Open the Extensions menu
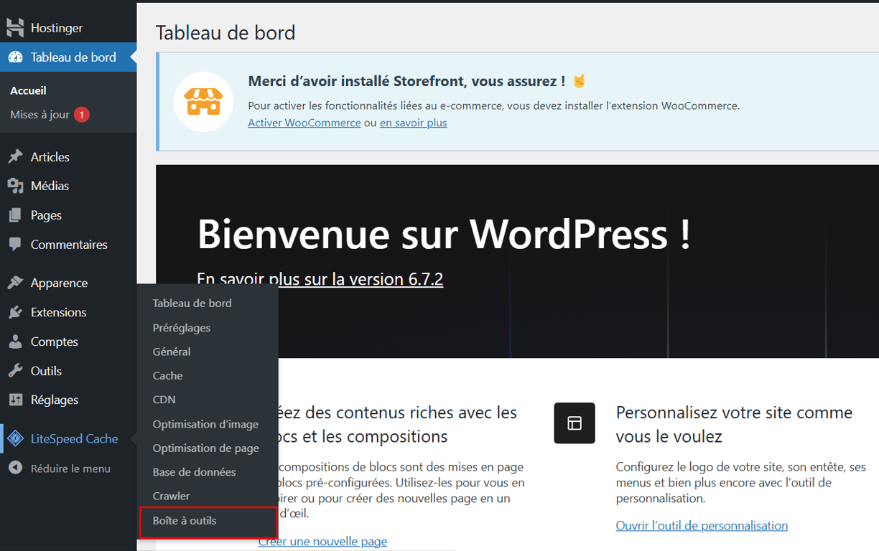This screenshot has height=551, width=879. pos(68,312)
